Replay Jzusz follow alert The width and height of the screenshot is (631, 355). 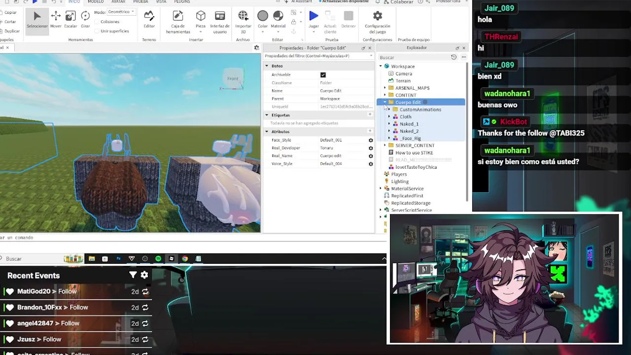pyautogui.click(x=145, y=339)
